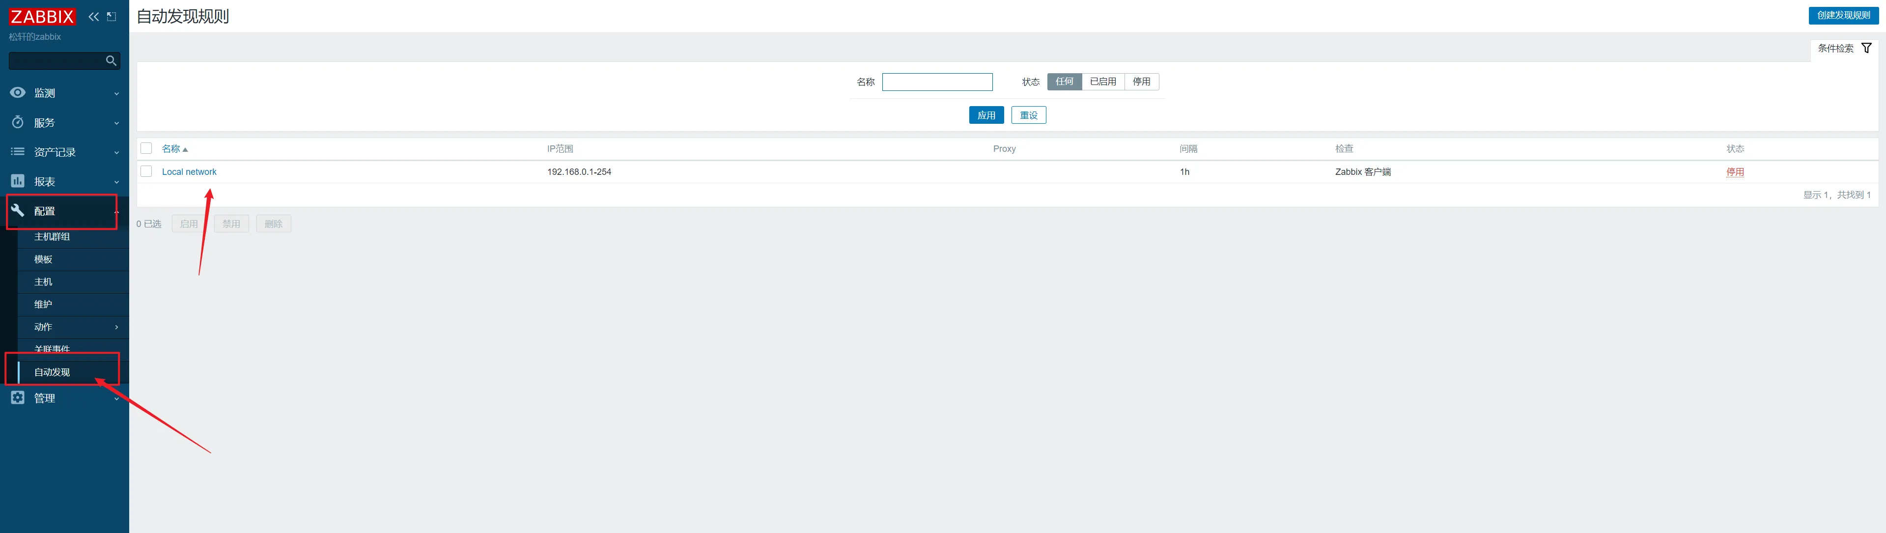Click the Services stopwatch icon

18,122
